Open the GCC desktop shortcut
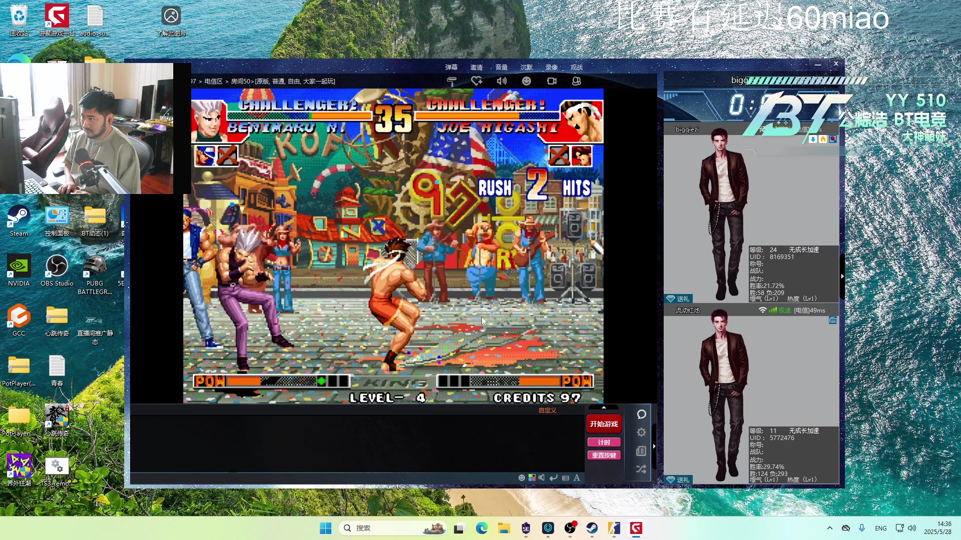Screen dimensions: 961x540 tap(19, 320)
